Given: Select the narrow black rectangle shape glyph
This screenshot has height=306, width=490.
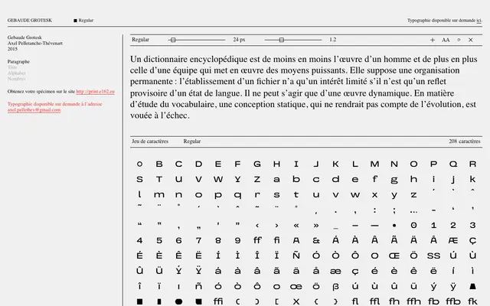Looking at the screenshot, I should [159, 301].
